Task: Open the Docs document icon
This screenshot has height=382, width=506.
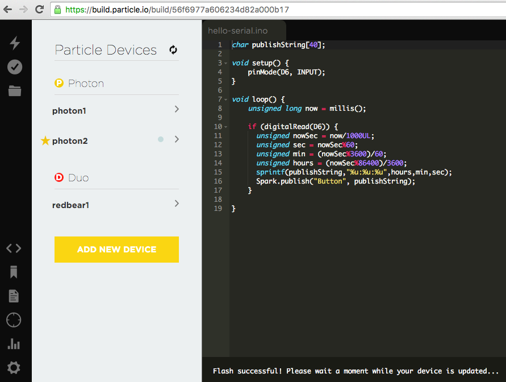Action: (14, 296)
